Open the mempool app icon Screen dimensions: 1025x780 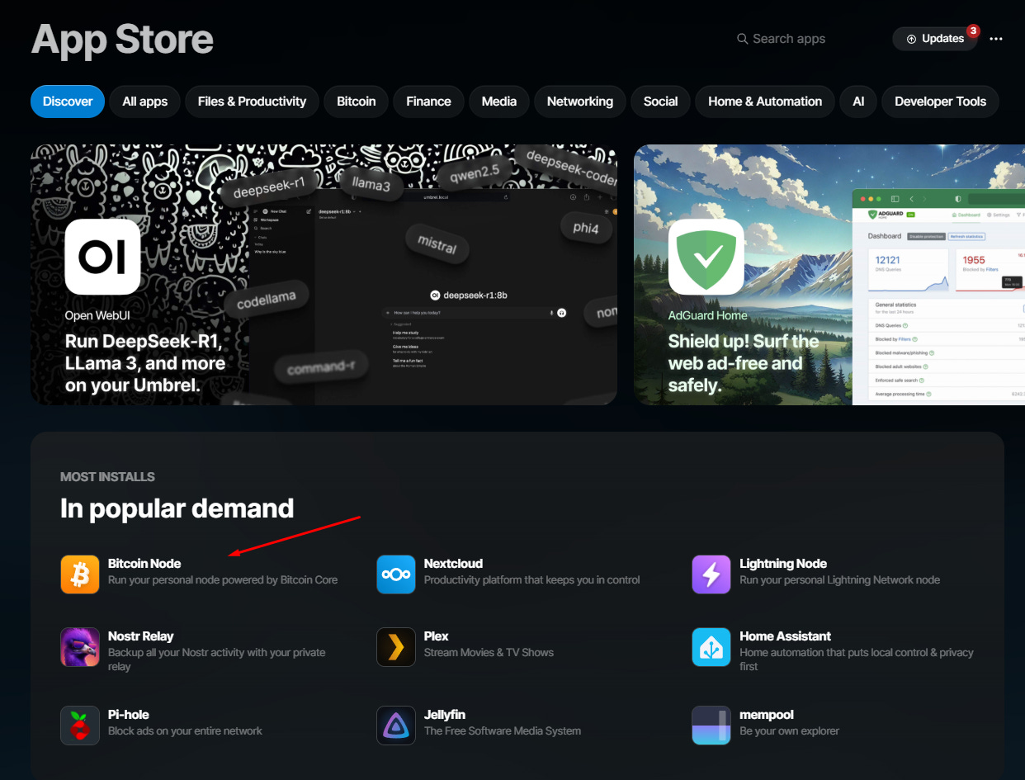(x=711, y=726)
